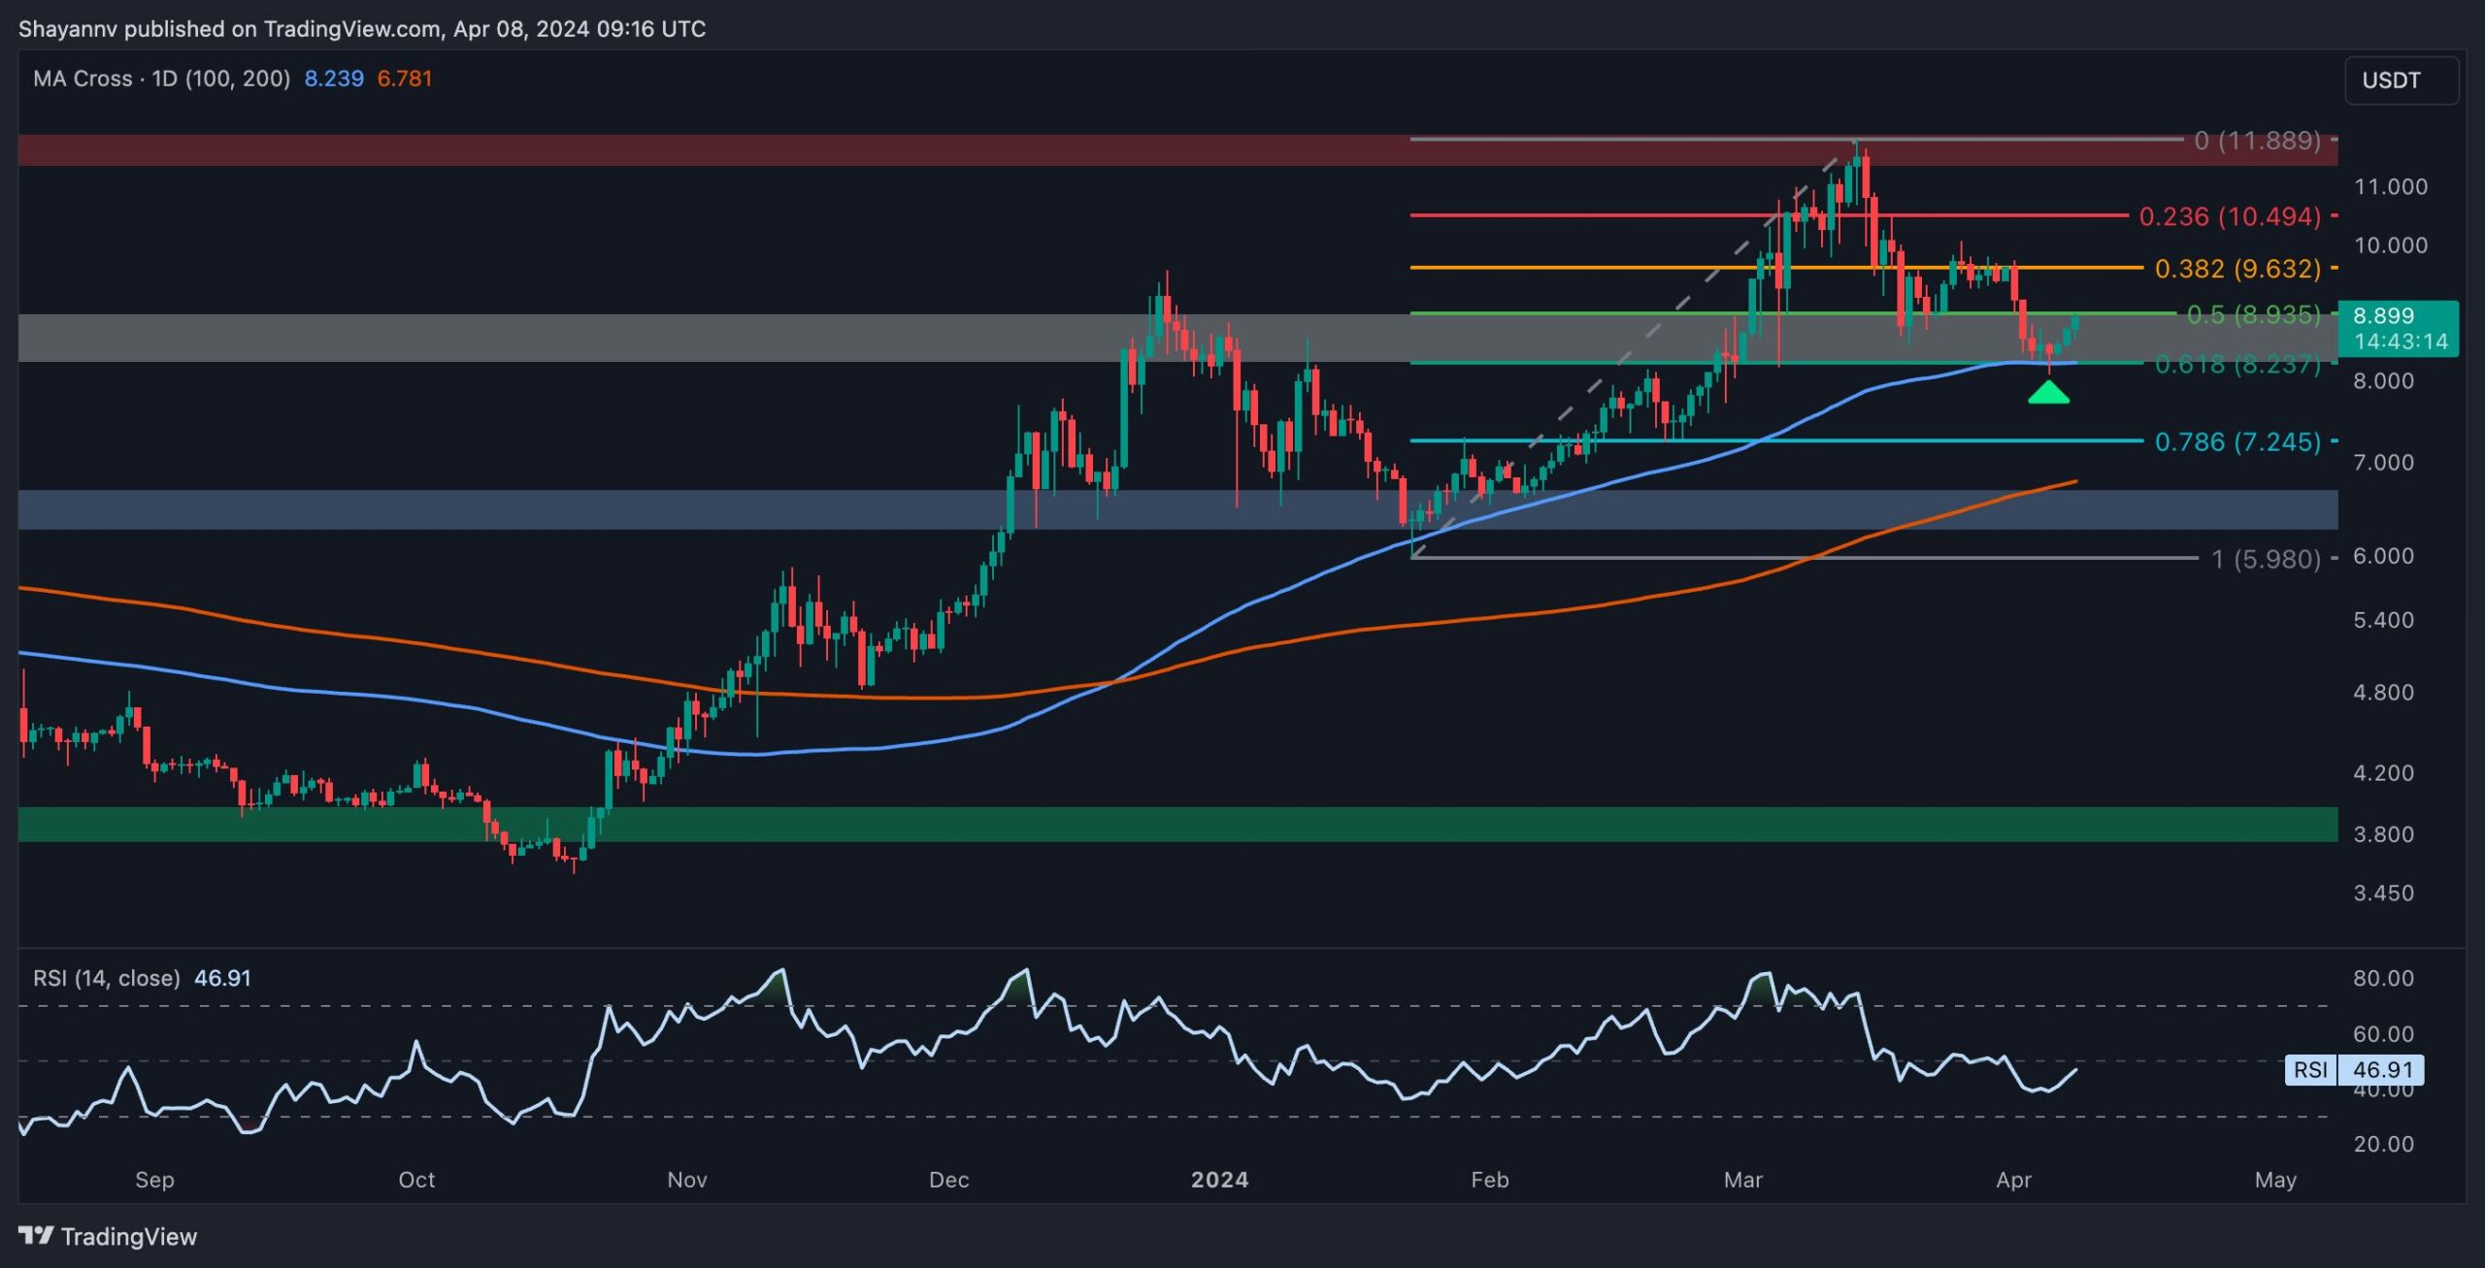This screenshot has width=2485, height=1268.
Task: Click the 10.000 price axis label
Action: click(x=2390, y=245)
